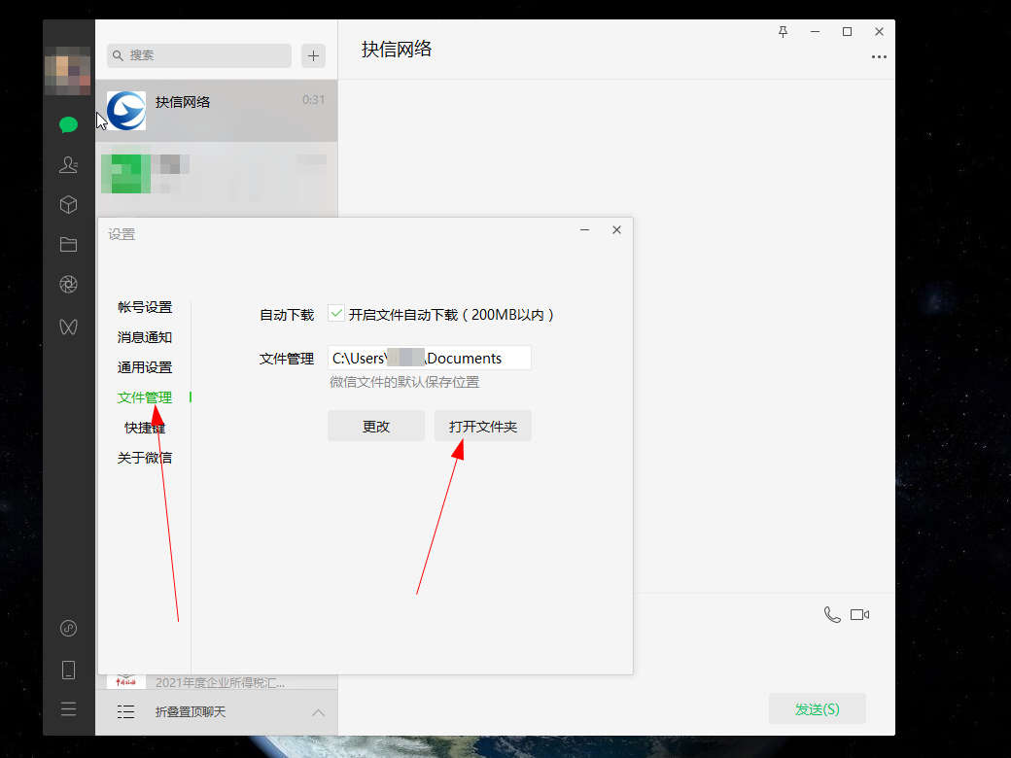Open the blurred green-avatar chat
Viewport: 1011px width, 758px height.
pyautogui.click(x=217, y=173)
